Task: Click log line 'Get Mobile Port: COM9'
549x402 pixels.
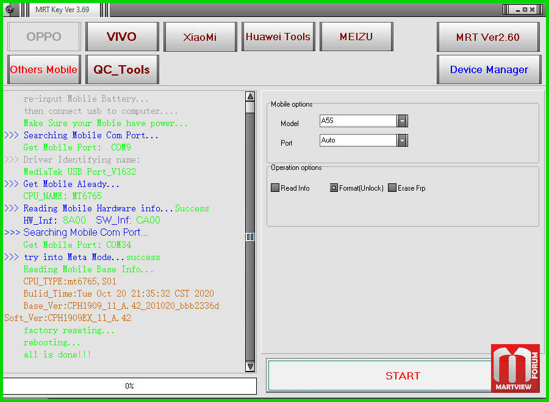Action: tap(77, 147)
